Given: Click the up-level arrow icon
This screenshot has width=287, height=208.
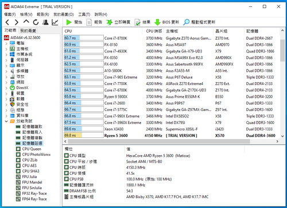Looking at the screenshot, I should pyautogui.click(x=26, y=22).
